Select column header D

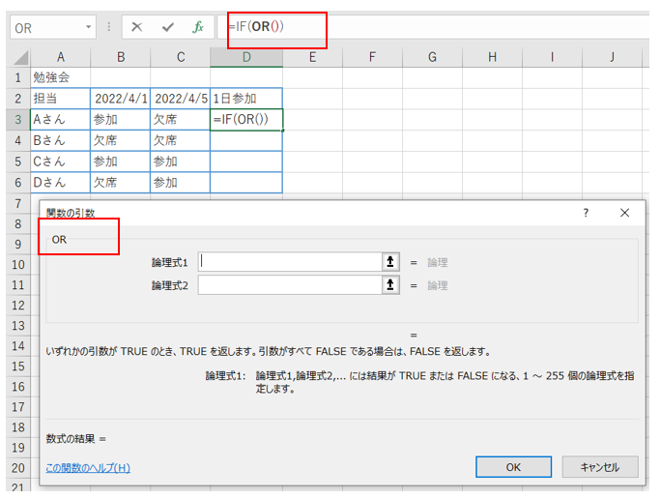click(x=246, y=57)
